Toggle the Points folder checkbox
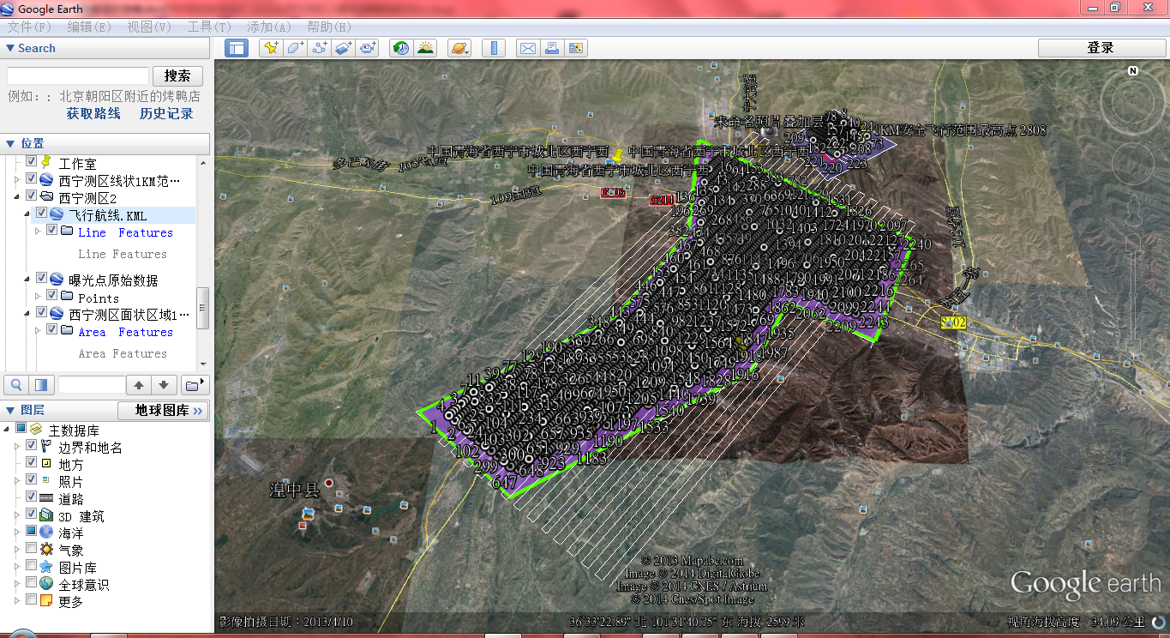 click(51, 295)
